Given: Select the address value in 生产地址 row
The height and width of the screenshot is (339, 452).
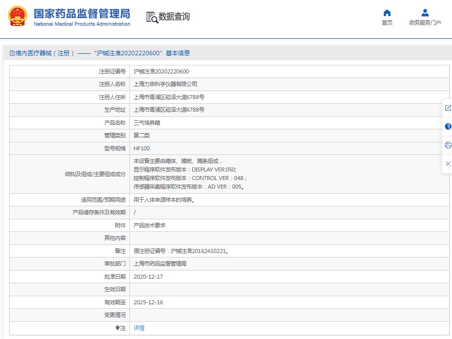Looking at the screenshot, I should click(169, 110).
